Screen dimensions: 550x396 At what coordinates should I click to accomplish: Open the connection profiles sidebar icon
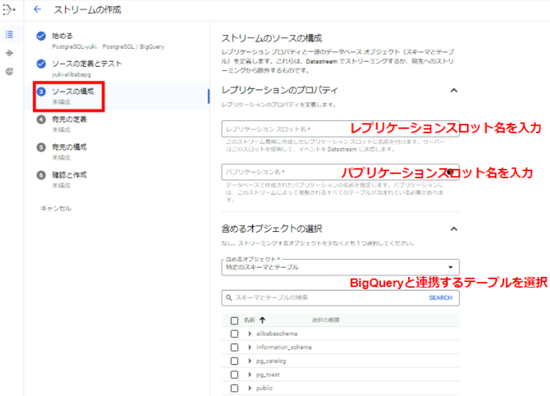pyautogui.click(x=9, y=53)
